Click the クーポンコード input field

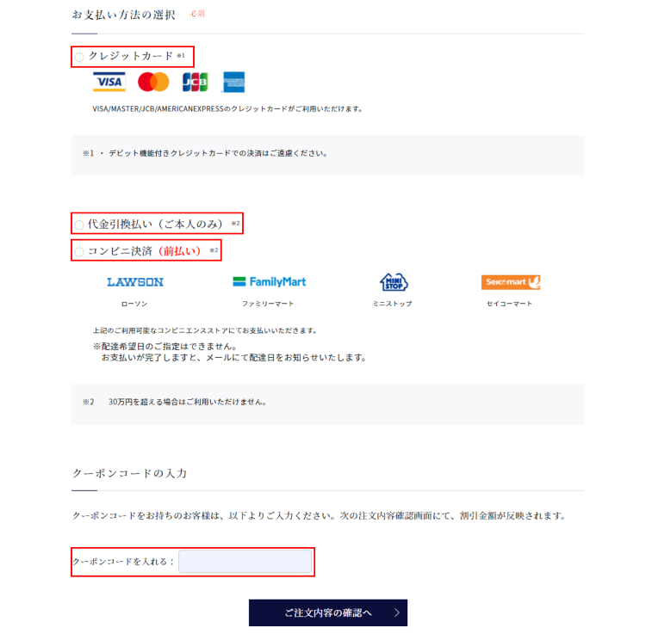[x=245, y=562]
